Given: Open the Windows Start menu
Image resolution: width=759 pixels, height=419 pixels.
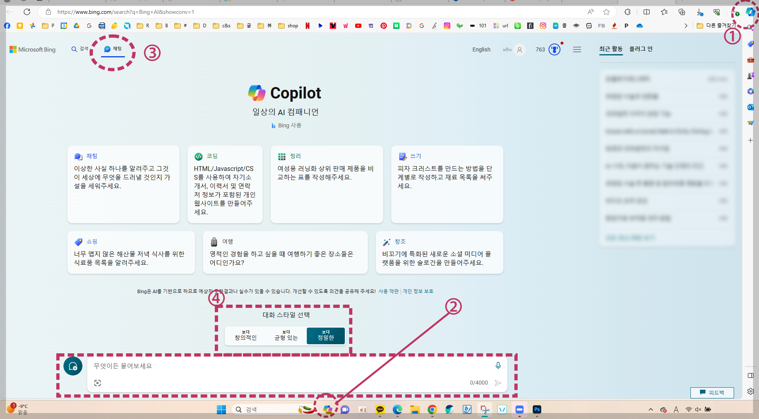Looking at the screenshot, I should pyautogui.click(x=221, y=410).
